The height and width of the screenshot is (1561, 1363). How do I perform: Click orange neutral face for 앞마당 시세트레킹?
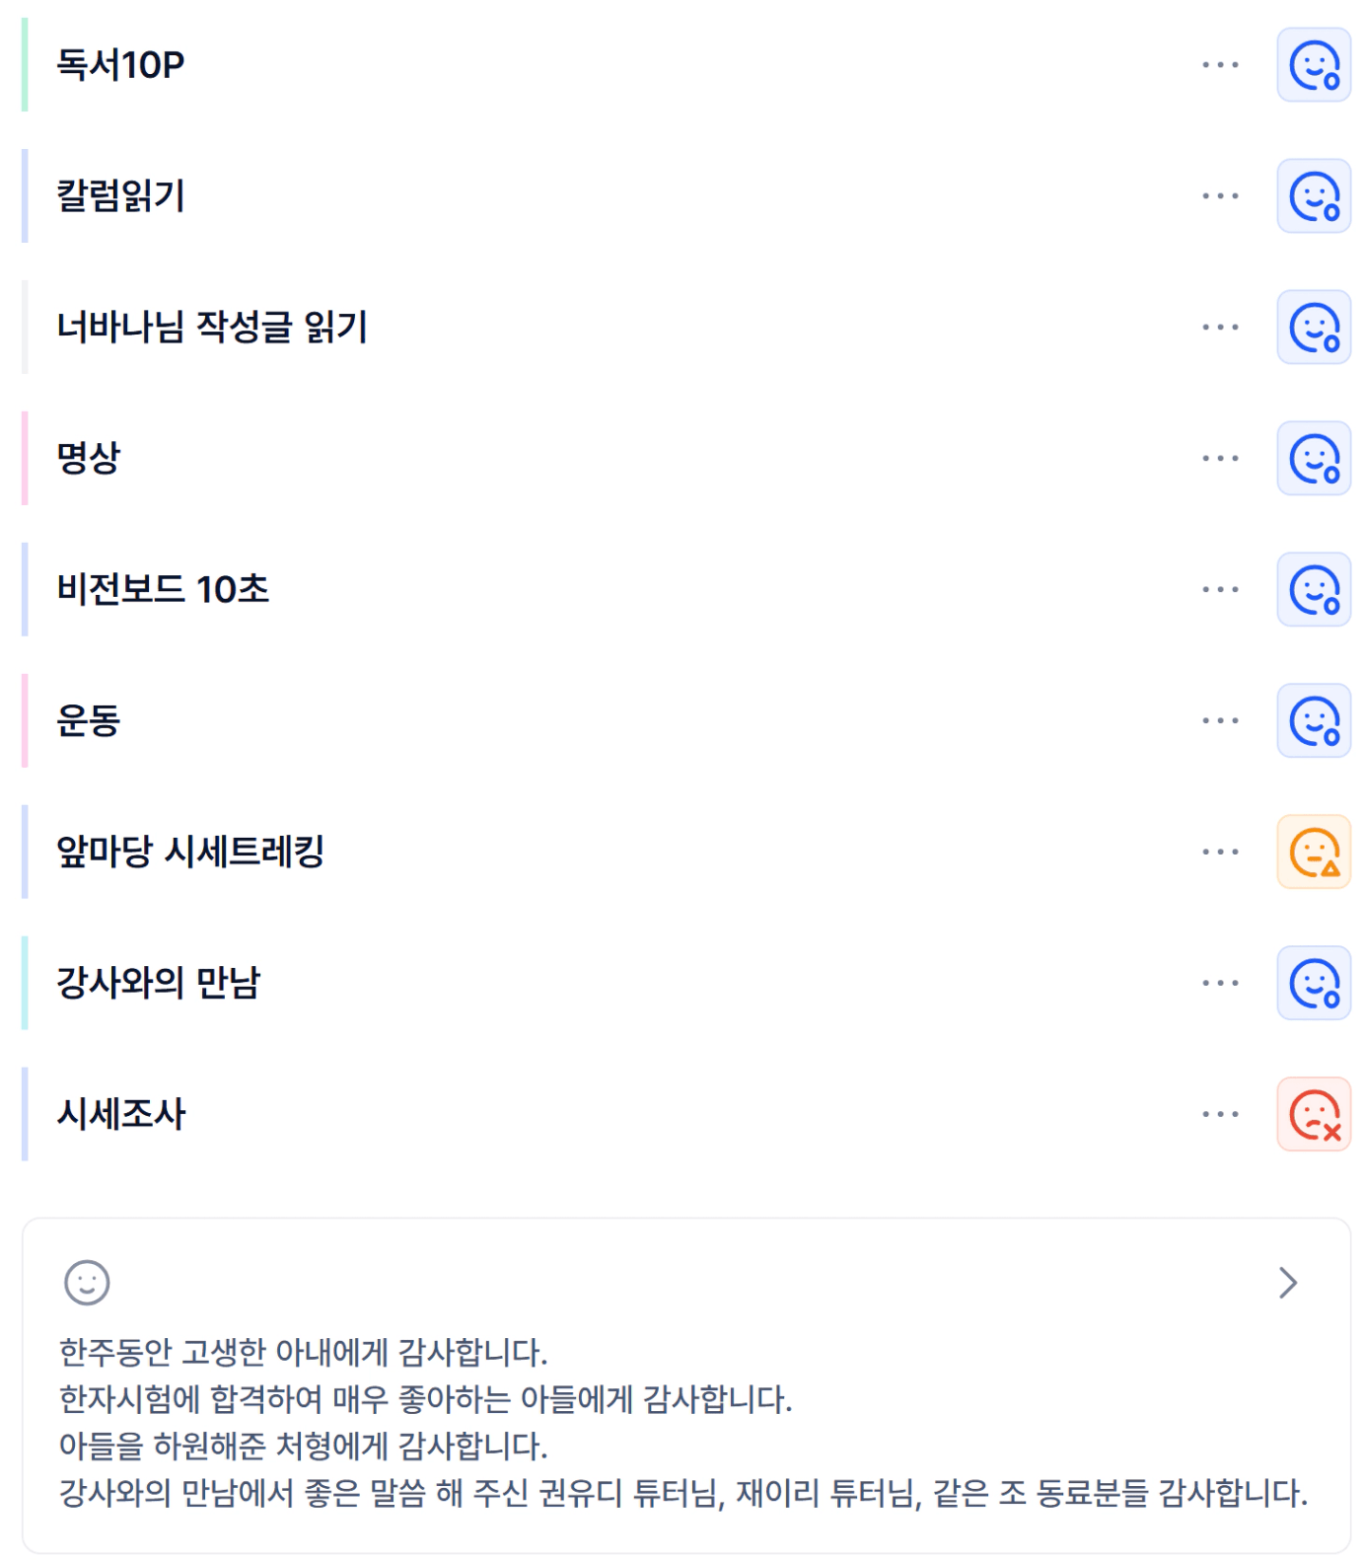click(1314, 852)
